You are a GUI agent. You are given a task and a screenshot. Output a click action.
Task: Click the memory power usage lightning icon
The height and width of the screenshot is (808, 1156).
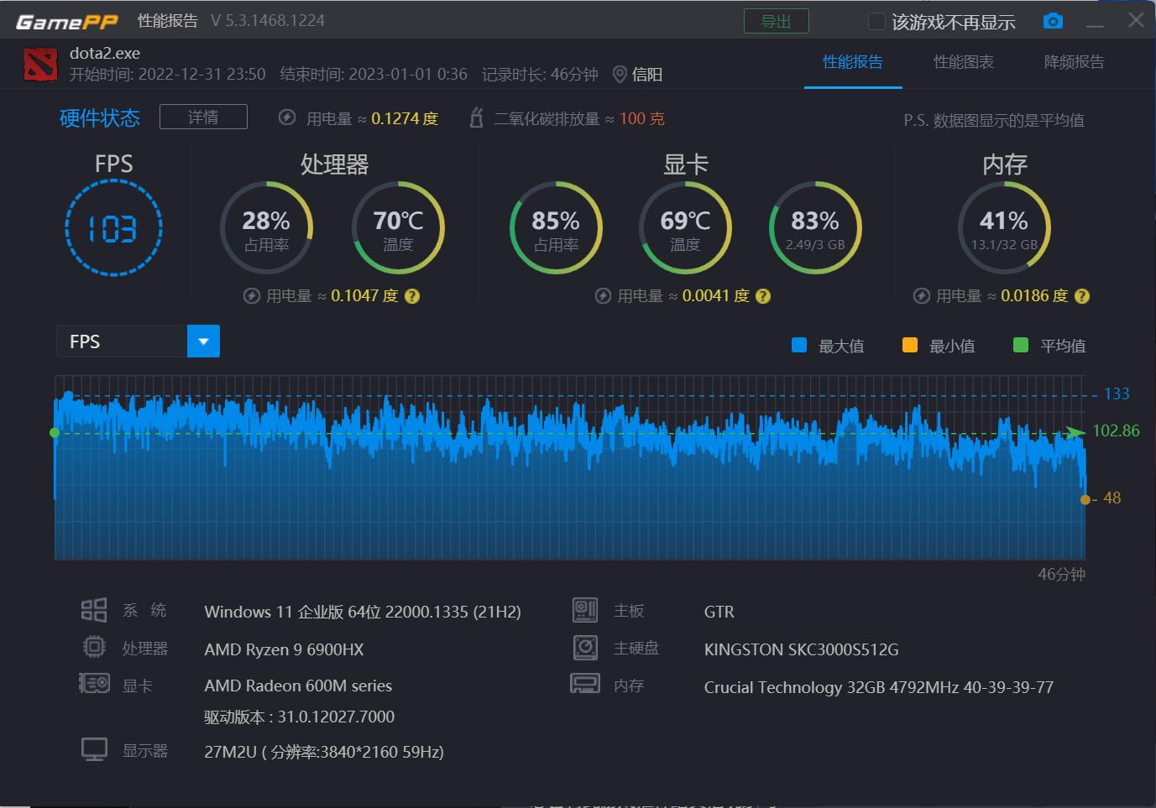(x=921, y=295)
